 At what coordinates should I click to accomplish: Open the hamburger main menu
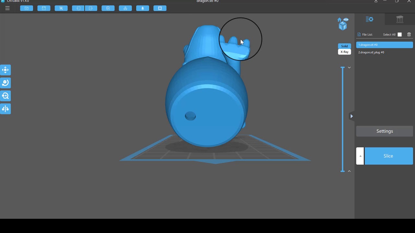[7, 8]
